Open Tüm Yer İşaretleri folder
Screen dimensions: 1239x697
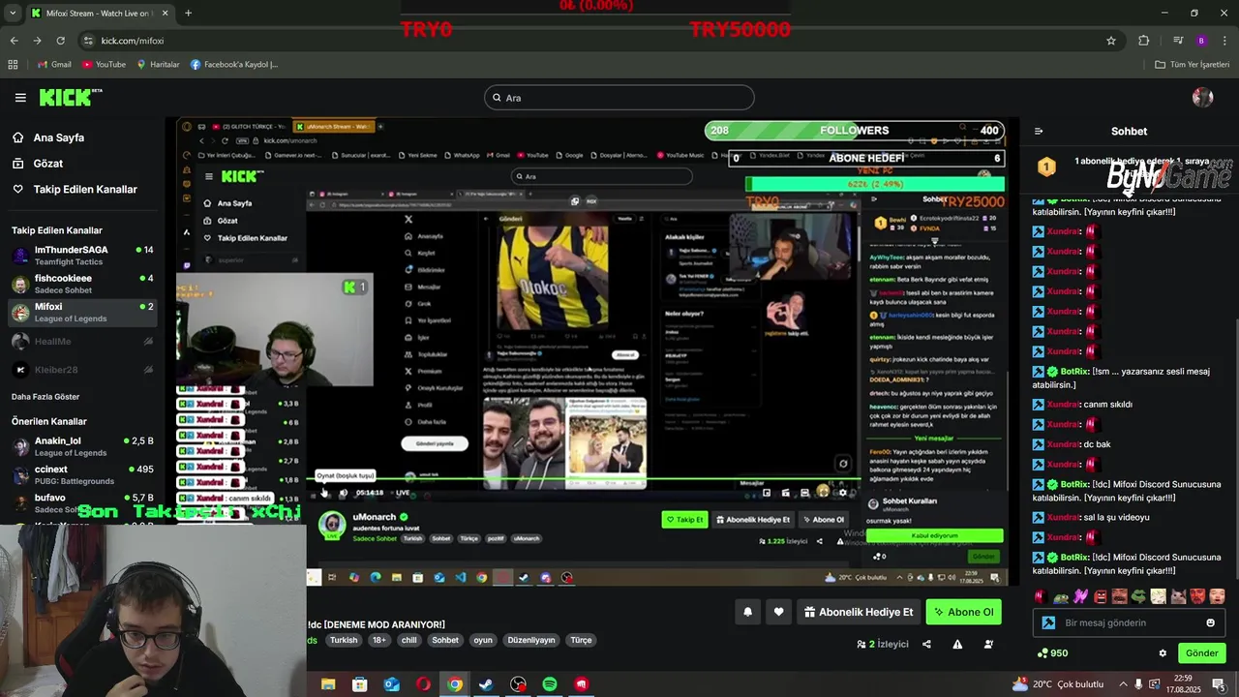(1192, 64)
